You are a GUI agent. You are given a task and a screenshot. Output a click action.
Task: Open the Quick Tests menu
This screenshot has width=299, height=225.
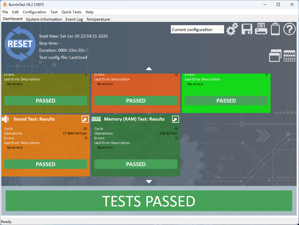pyautogui.click(x=71, y=12)
